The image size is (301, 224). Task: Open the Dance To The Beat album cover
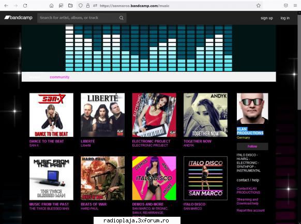pyautogui.click(x=51, y=115)
